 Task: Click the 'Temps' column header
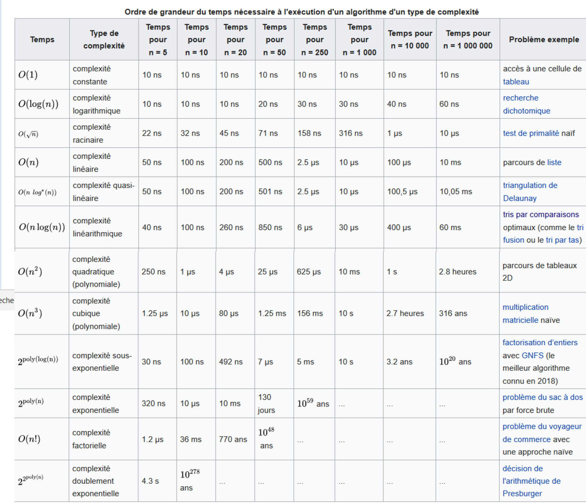pyautogui.click(x=42, y=39)
